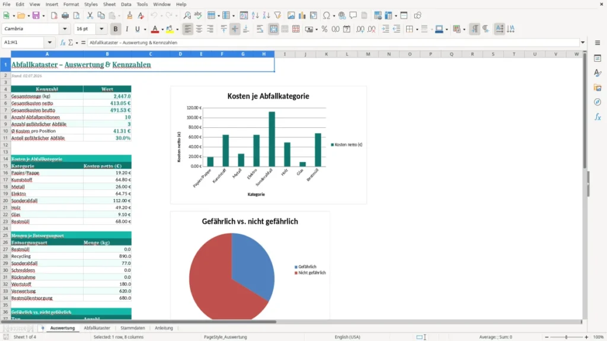Image resolution: width=607 pixels, height=341 pixels.
Task: Export directly as PDF icon
Action: click(54, 15)
